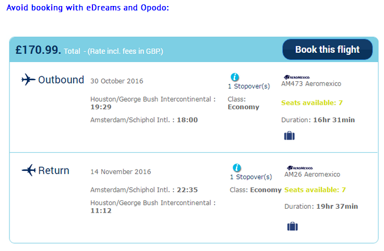
Task: Click the outbound 1 Stopover(s) text
Action: point(249,86)
